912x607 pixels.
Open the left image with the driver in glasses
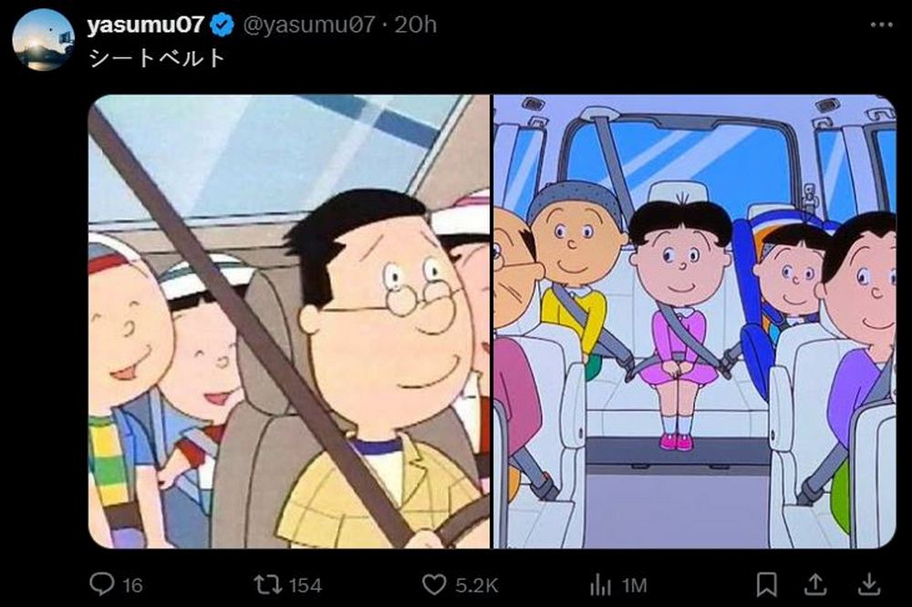click(289, 321)
